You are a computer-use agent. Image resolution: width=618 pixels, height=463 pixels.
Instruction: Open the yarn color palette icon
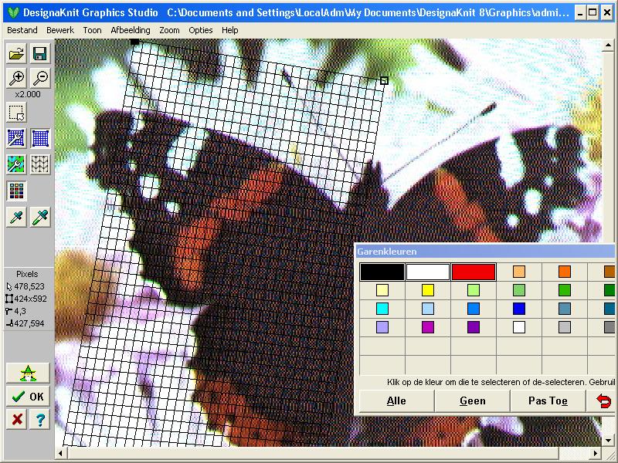tap(16, 190)
